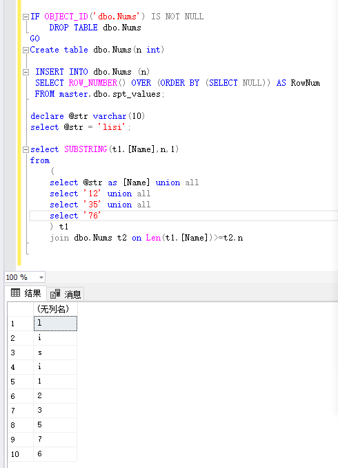Viewport: 338px width, 468px height.
Task: Switch to the 消息 messages tab
Action: pos(66,294)
